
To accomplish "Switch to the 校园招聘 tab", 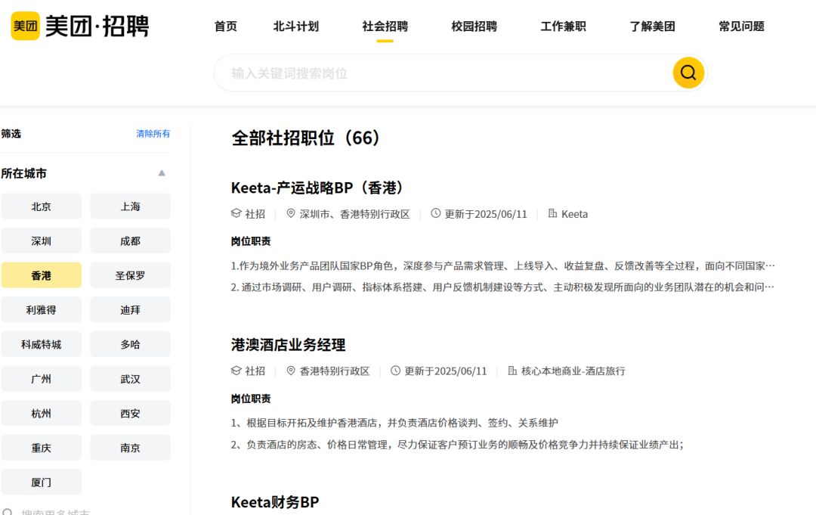I will tap(474, 26).
